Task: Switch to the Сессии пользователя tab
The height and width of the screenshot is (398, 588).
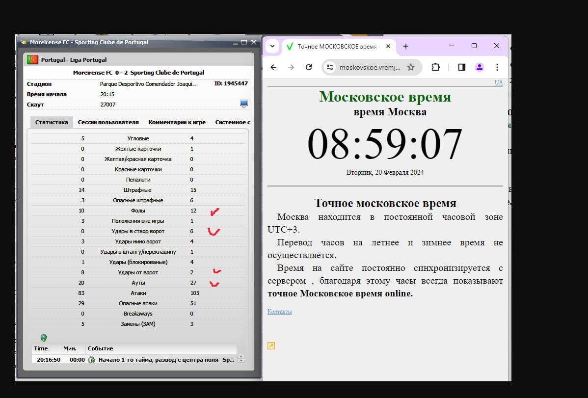Action: click(108, 122)
